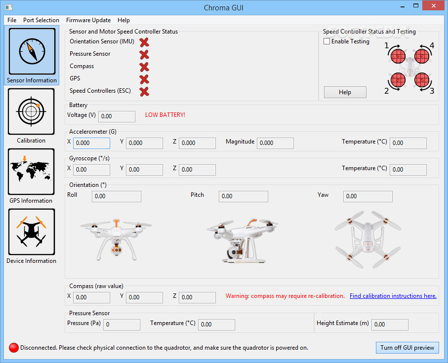Screen dimensions: 448x363
Task: Click the Orientation Sensor (IMU) label
Action: point(102,41)
